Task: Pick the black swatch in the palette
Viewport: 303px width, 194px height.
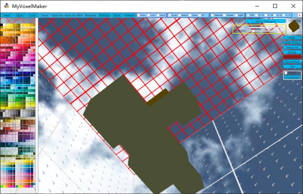Action: pos(2,25)
